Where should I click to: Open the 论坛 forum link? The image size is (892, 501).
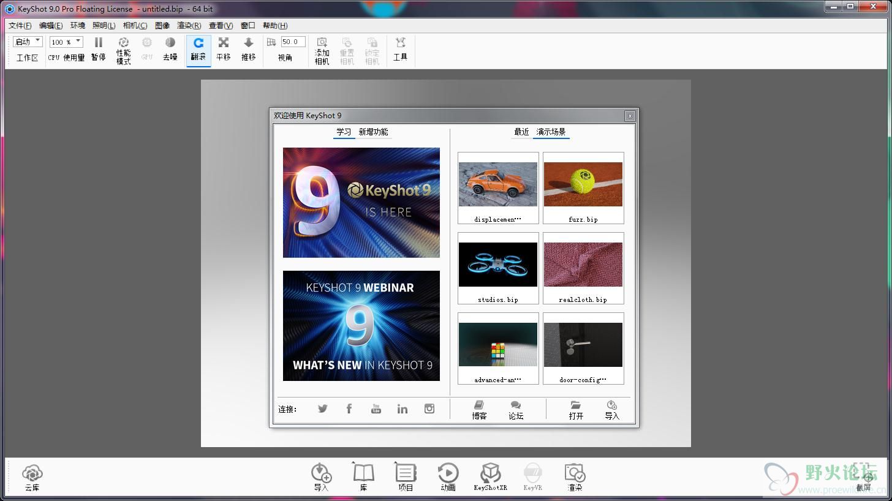(x=516, y=410)
